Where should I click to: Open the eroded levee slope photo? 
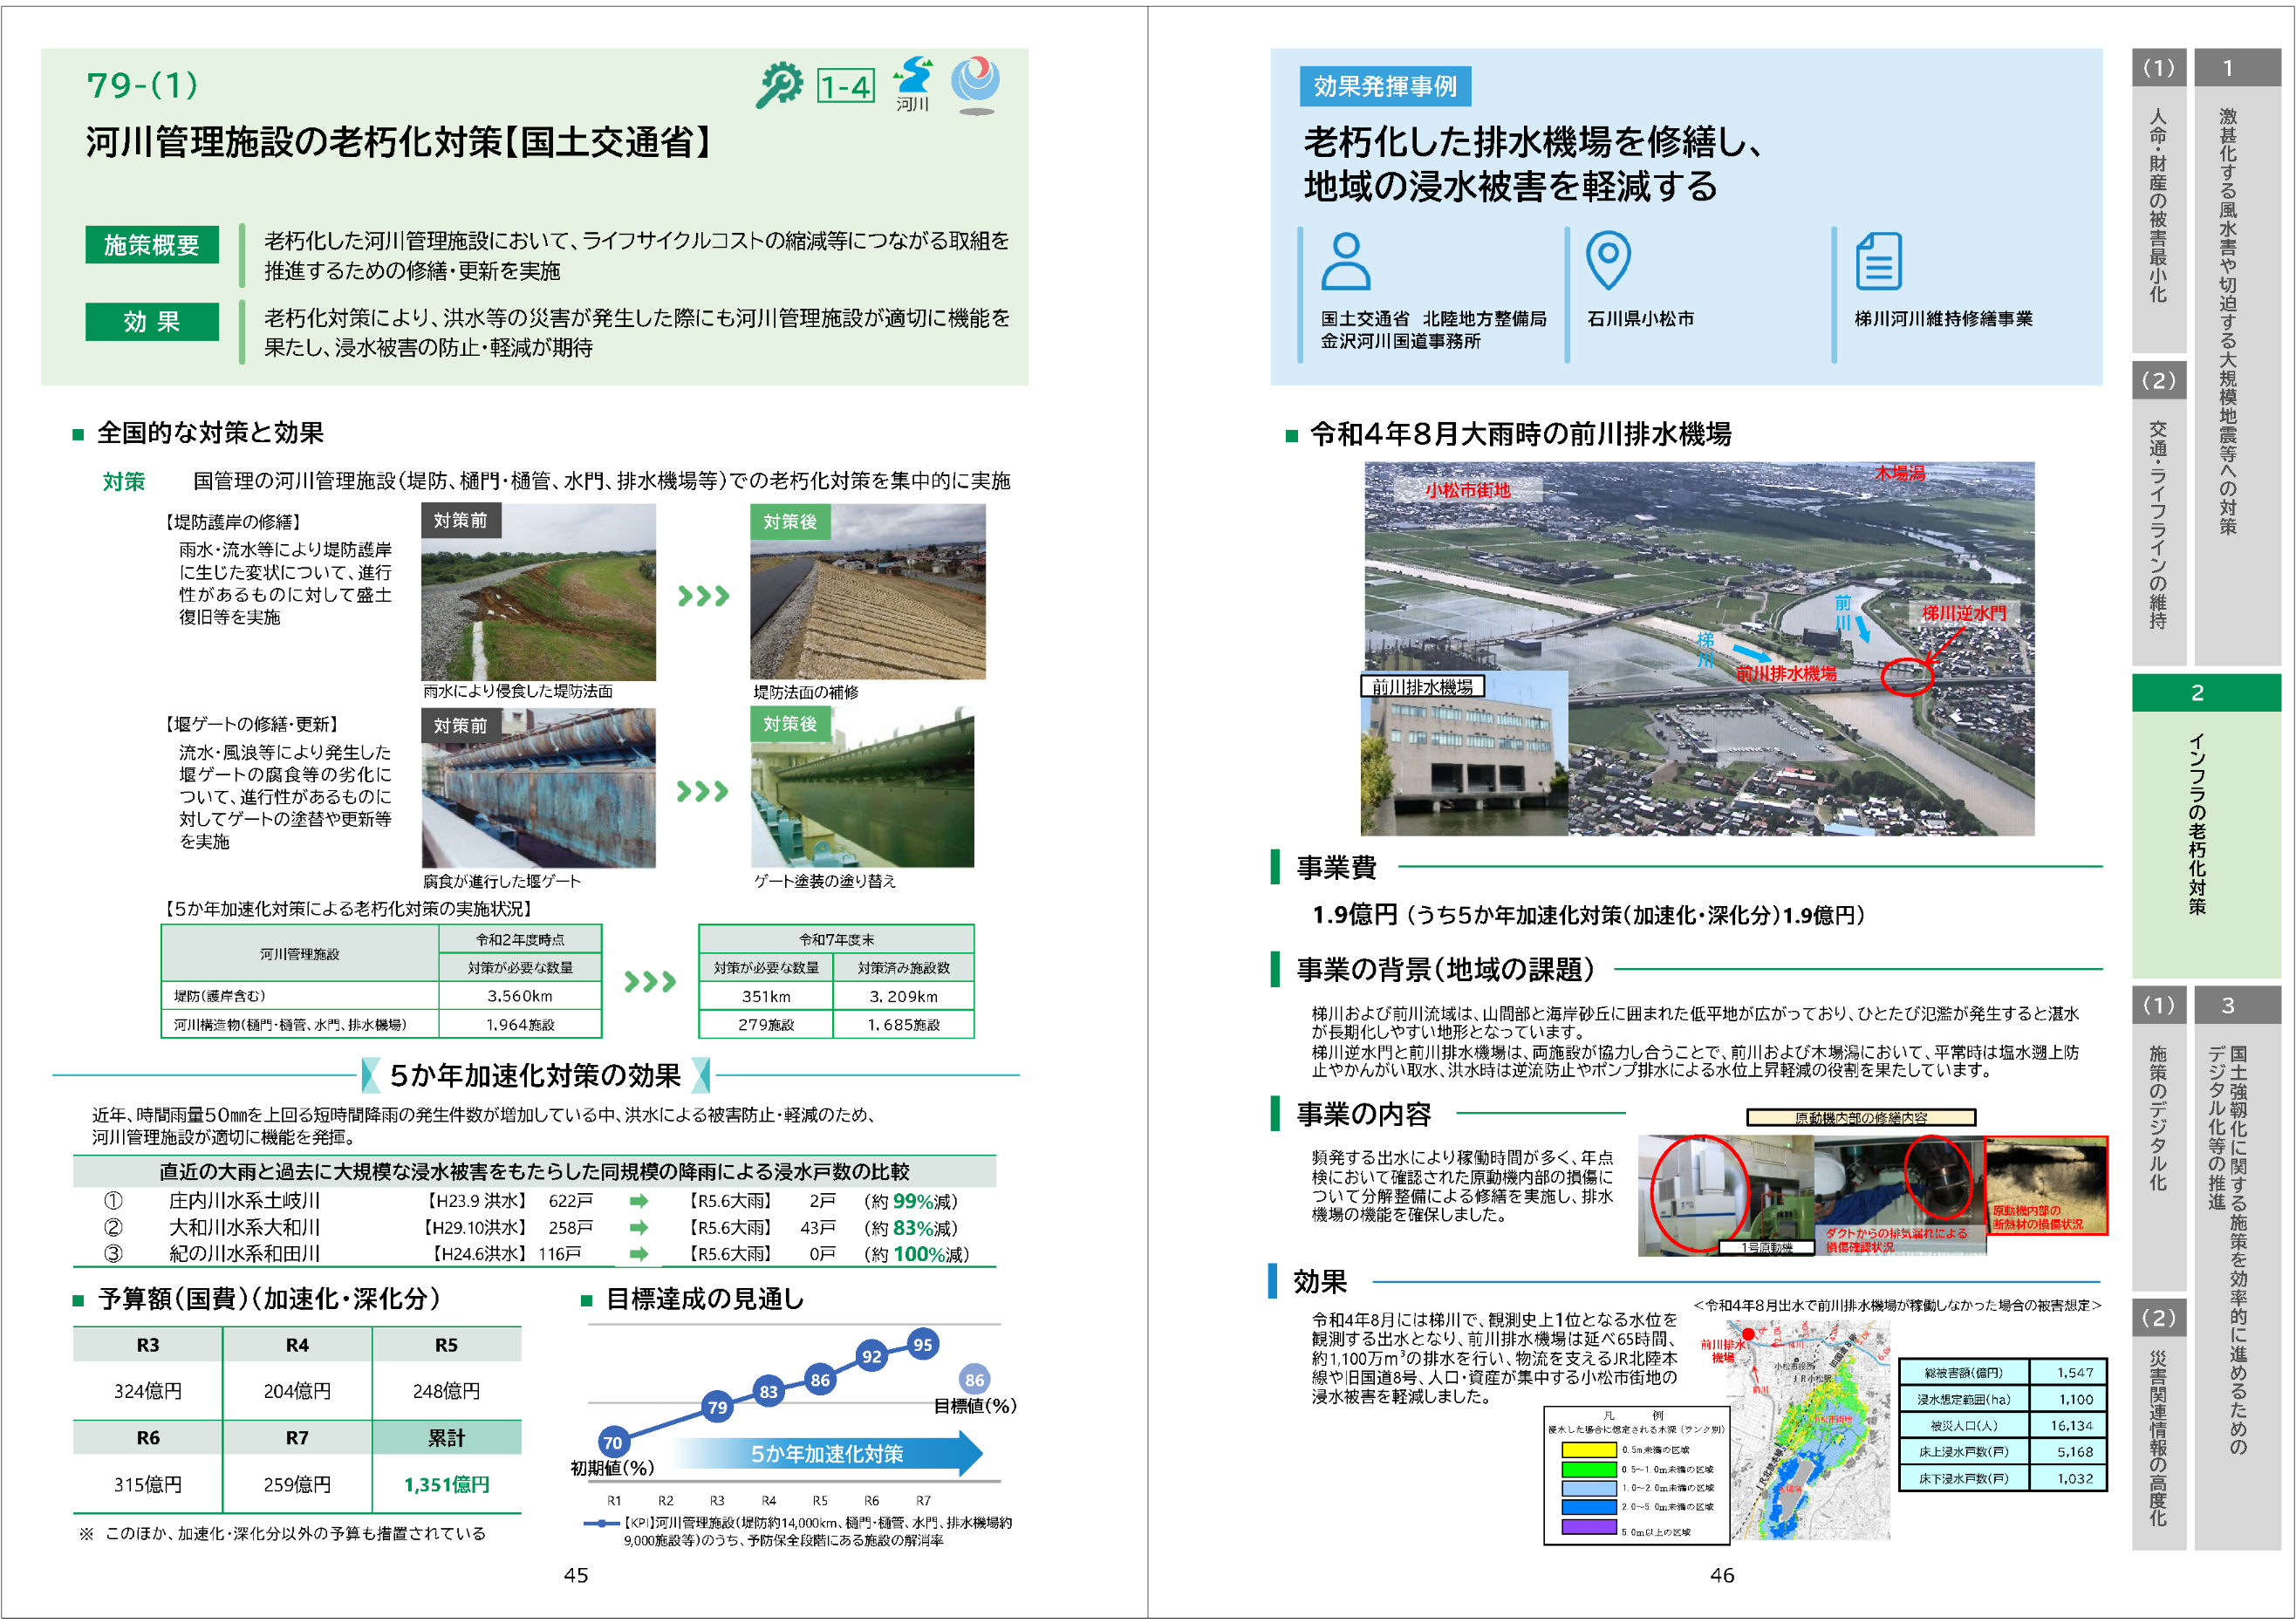[x=538, y=592]
